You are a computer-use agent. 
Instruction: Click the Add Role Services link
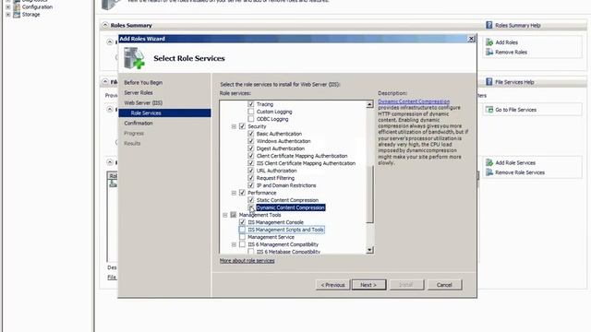[x=515, y=162]
